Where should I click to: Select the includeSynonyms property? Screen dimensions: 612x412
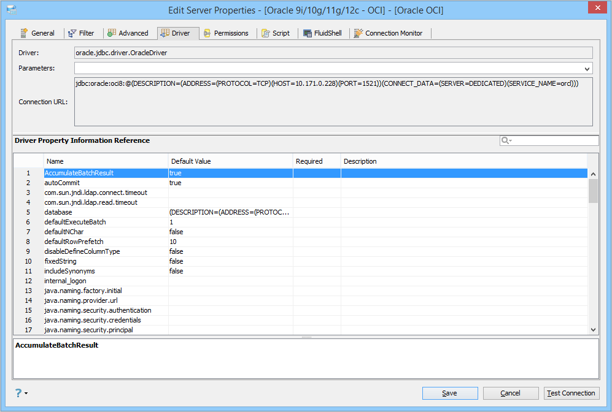[301, 271]
